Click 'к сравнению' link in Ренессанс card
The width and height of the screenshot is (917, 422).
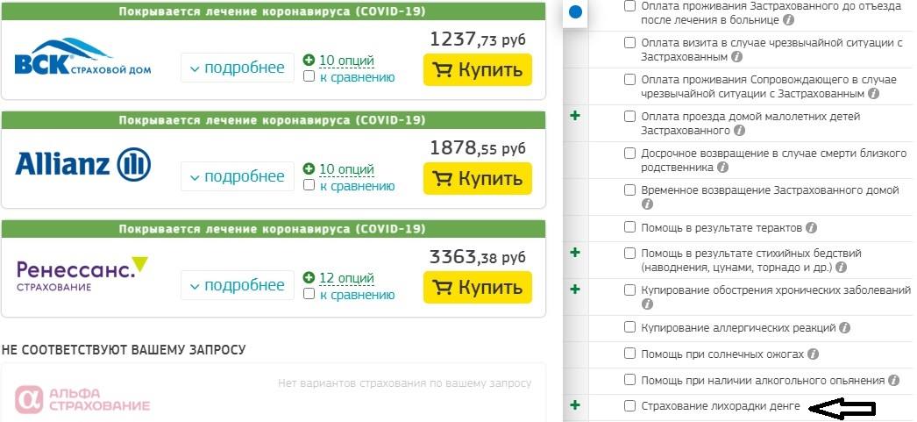(358, 295)
